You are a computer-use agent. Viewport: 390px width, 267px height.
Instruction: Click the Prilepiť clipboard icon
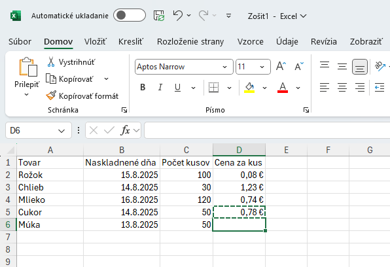coord(27,67)
